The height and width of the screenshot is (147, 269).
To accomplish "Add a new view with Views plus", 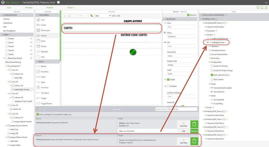I will (x=10, y=35).
